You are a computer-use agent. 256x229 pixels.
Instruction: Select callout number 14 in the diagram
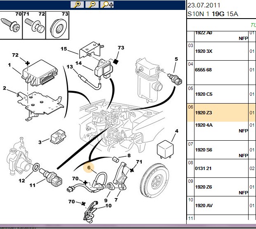[78, 63]
